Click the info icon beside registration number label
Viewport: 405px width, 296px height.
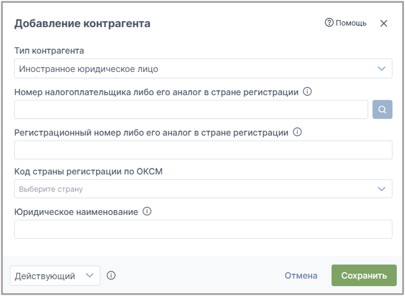[297, 132]
